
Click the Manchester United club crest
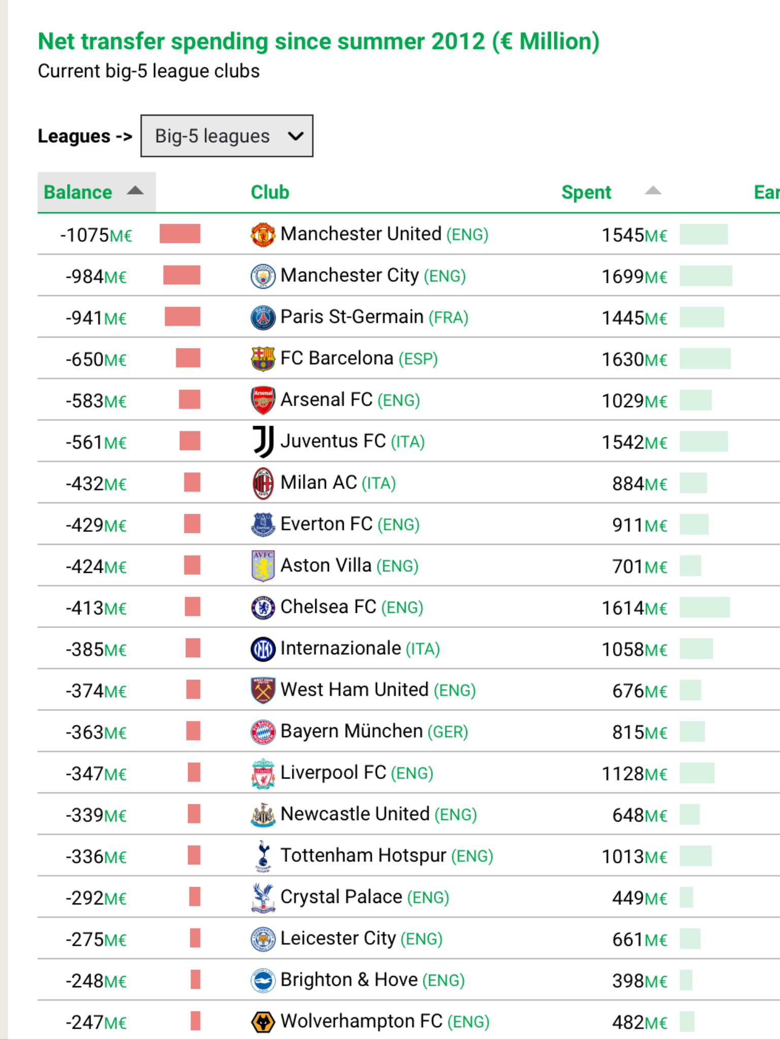(263, 235)
